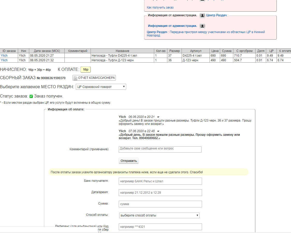Click the user icon beside Центр Раздач link
The height and width of the screenshot is (233, 291).
pos(203,16)
